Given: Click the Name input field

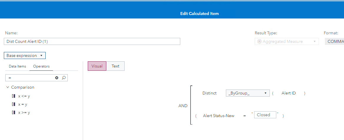Looking at the screenshot, I should click(92, 41).
